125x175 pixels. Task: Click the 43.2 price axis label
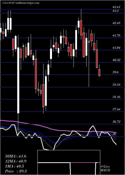pos(115,11)
